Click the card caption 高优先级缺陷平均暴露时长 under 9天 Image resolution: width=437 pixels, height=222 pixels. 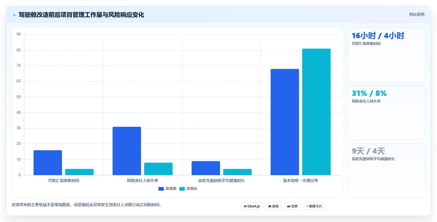point(373,159)
